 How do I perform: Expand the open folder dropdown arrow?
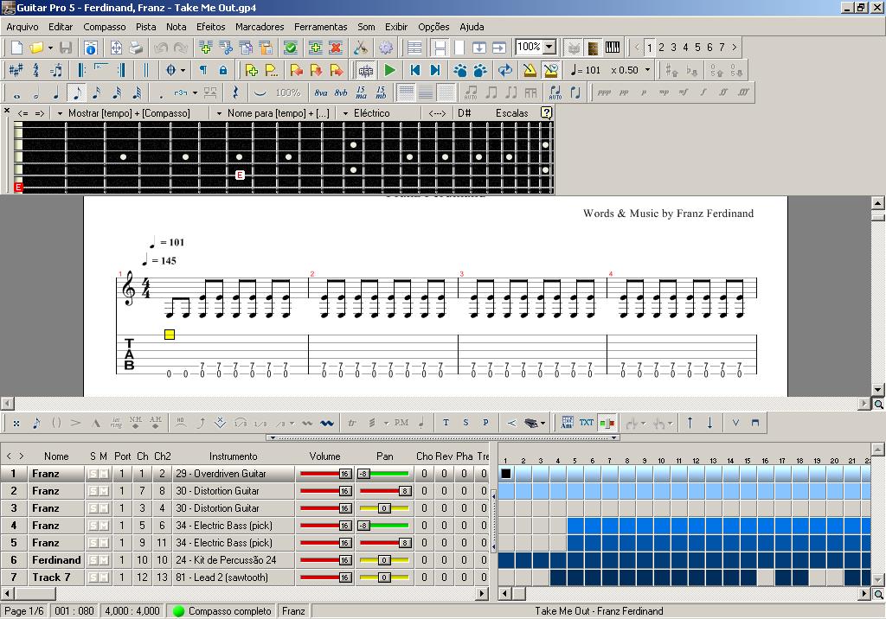pos(50,48)
